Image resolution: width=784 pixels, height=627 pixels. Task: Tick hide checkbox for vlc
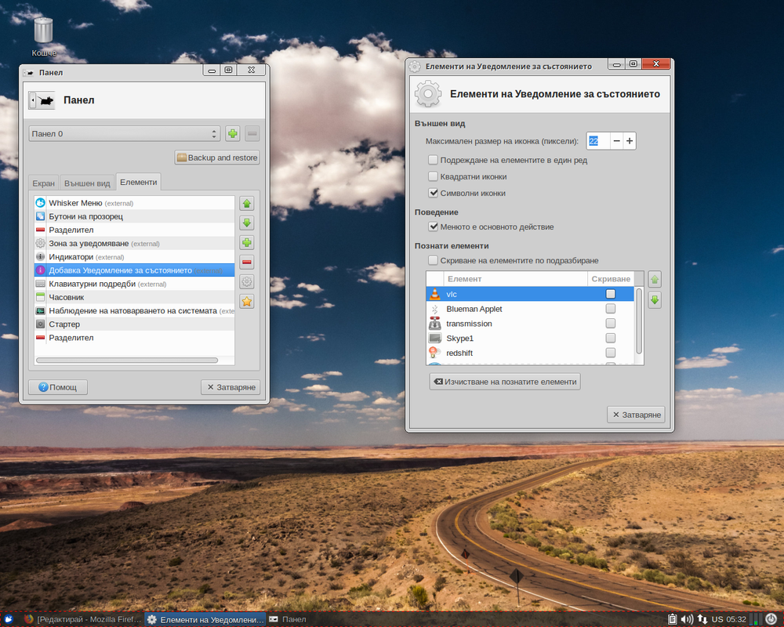[x=611, y=294]
